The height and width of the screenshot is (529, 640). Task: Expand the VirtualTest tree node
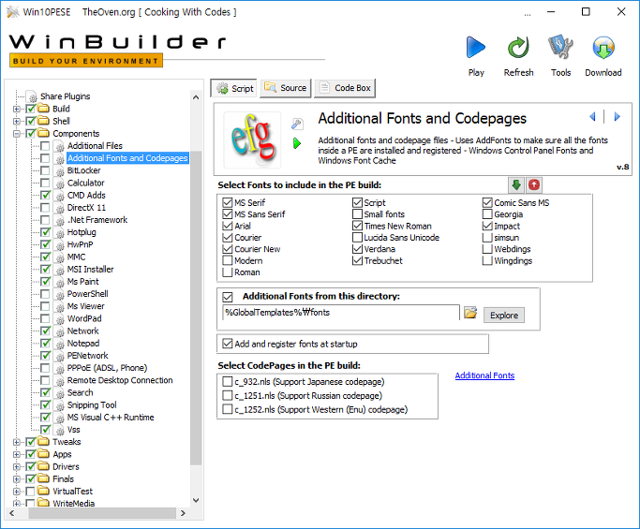17,491
